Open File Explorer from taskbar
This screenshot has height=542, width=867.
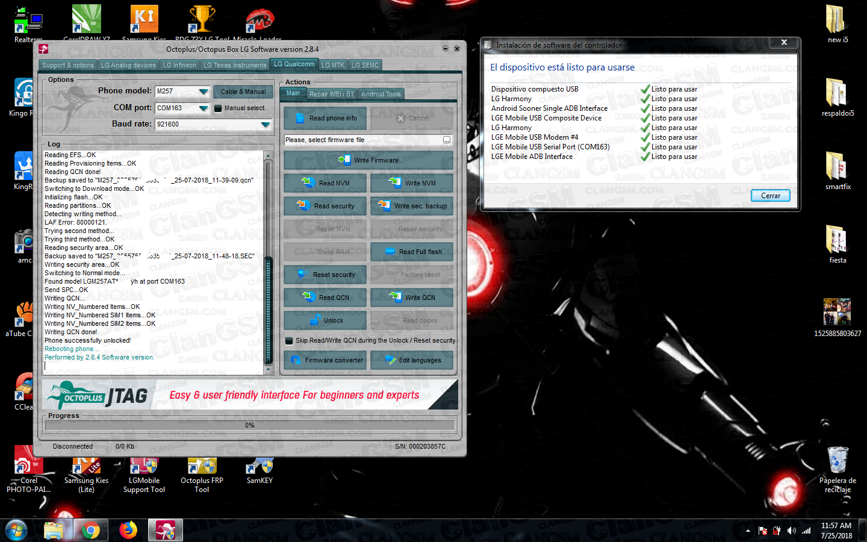[54, 531]
